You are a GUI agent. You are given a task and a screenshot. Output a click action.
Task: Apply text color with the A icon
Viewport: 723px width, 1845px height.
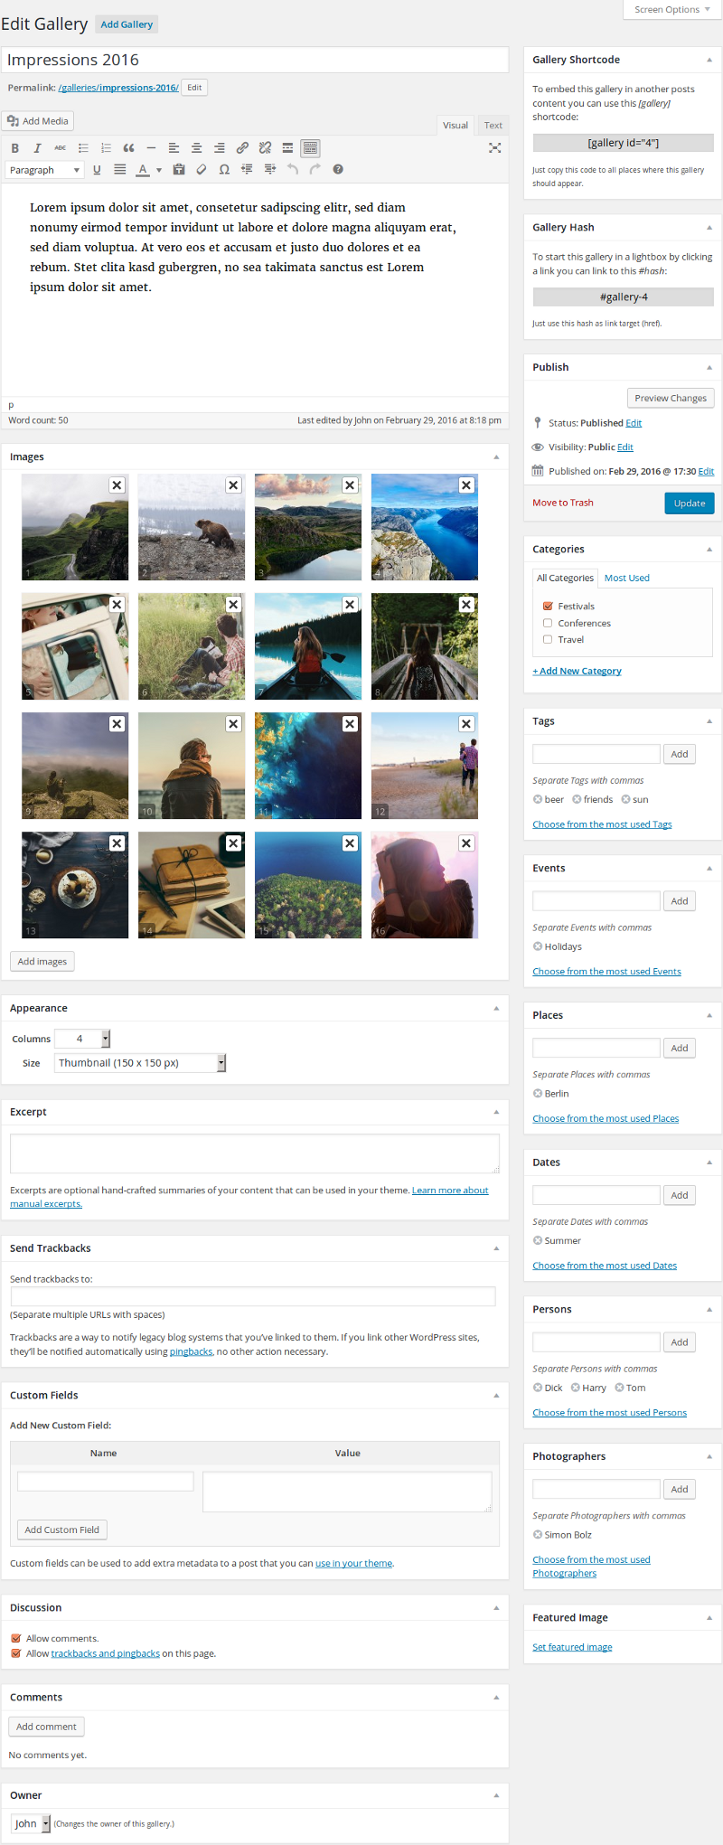tap(143, 170)
